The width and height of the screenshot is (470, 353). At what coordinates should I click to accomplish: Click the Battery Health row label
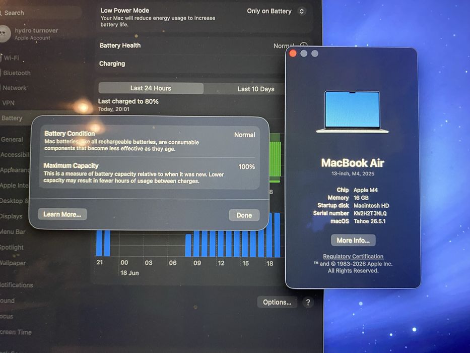tap(120, 45)
